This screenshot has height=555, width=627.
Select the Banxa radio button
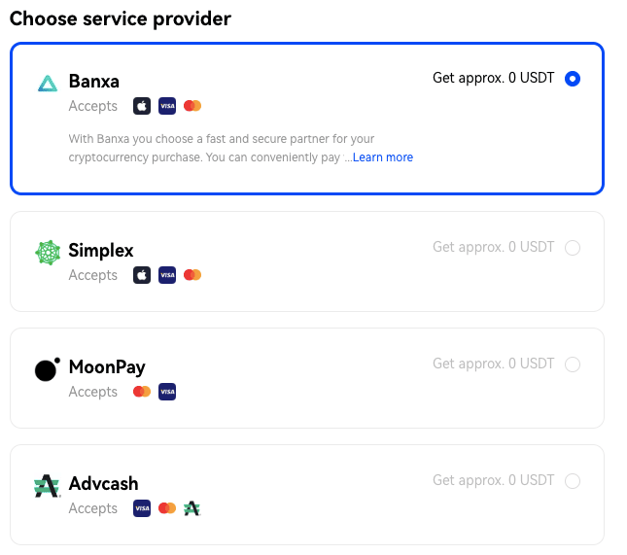click(x=573, y=79)
